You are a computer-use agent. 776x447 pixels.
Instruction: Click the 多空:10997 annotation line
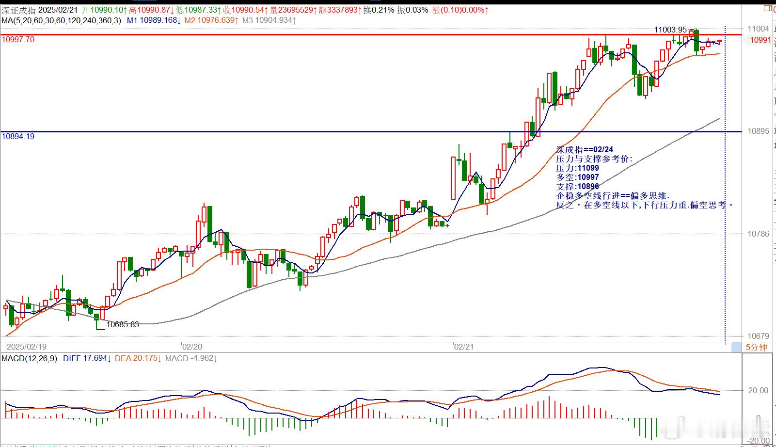(577, 177)
